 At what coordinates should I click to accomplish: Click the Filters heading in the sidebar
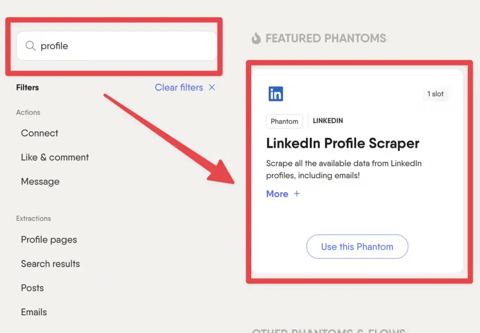[27, 88]
